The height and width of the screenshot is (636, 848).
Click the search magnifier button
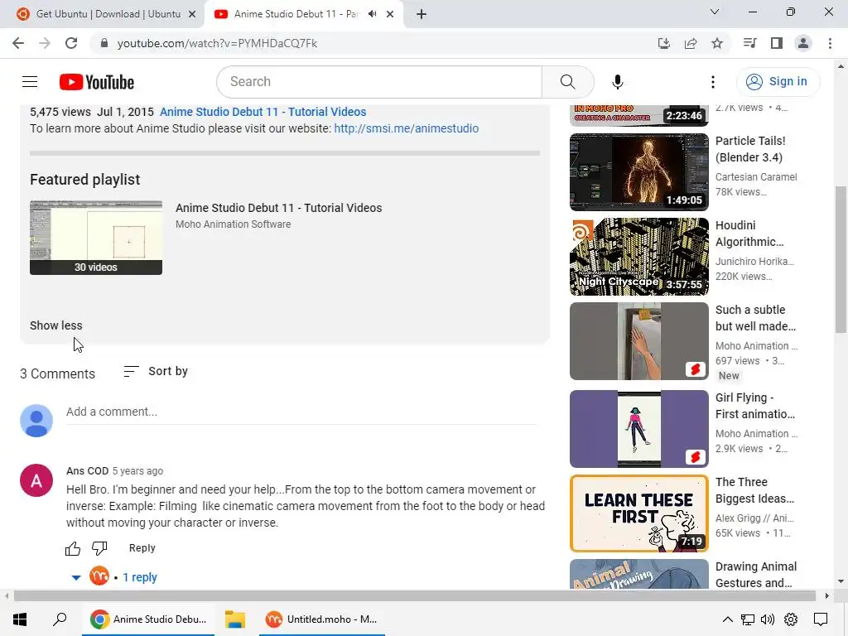567,82
